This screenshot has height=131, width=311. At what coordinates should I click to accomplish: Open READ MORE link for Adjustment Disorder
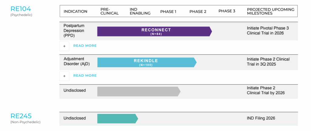(x=85, y=75)
